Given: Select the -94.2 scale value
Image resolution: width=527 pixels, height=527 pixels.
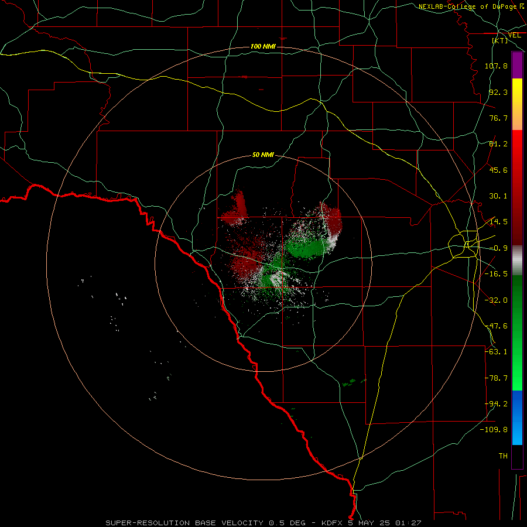Looking at the screenshot, I should click(x=496, y=404).
